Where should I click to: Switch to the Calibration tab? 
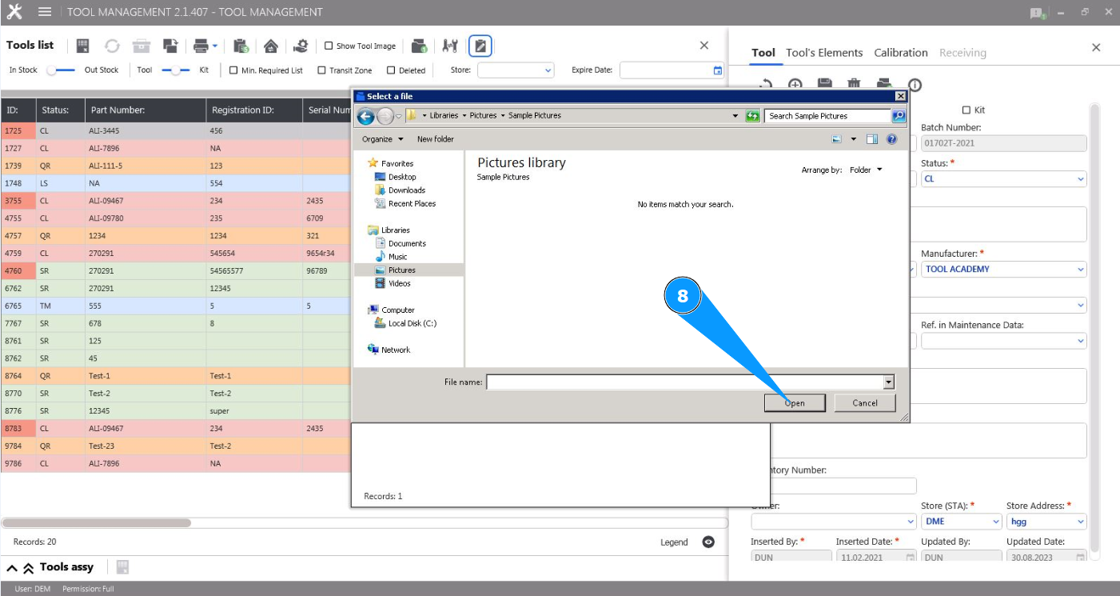[900, 53]
